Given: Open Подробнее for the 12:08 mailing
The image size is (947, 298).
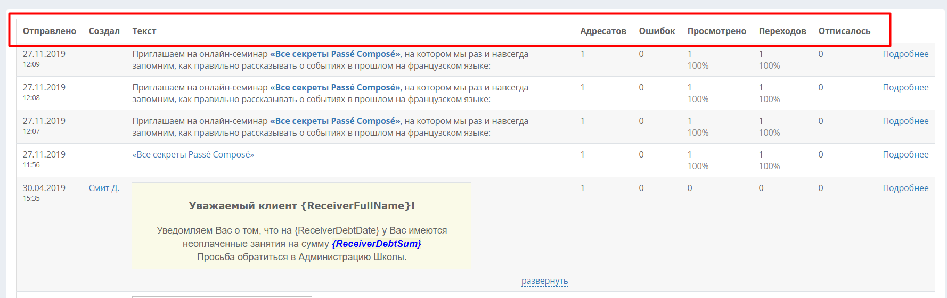Looking at the screenshot, I should [905, 87].
